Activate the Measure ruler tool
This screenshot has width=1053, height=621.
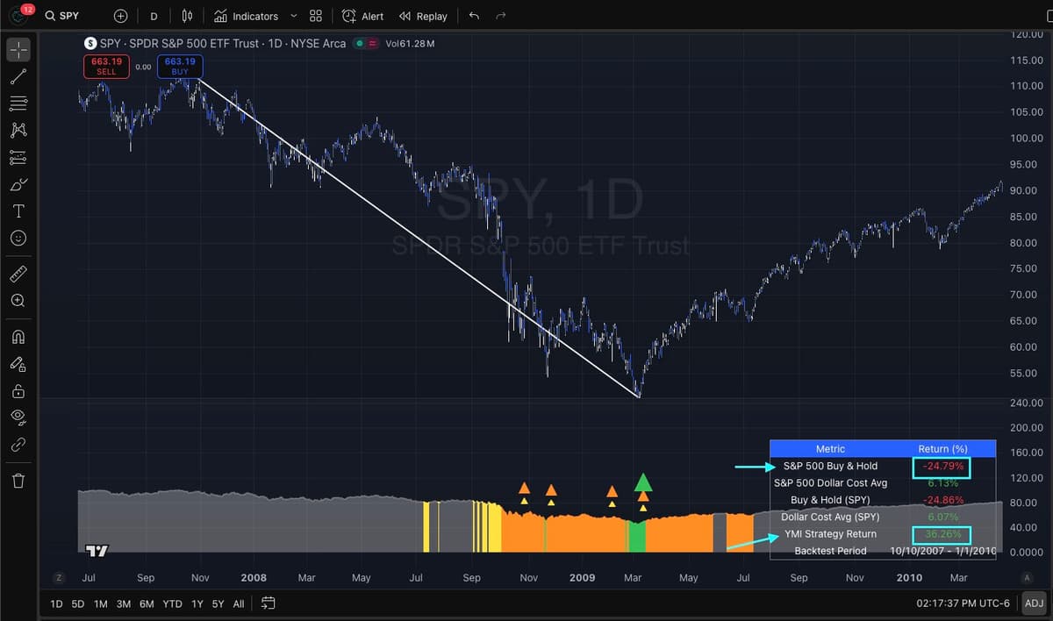pyautogui.click(x=18, y=273)
